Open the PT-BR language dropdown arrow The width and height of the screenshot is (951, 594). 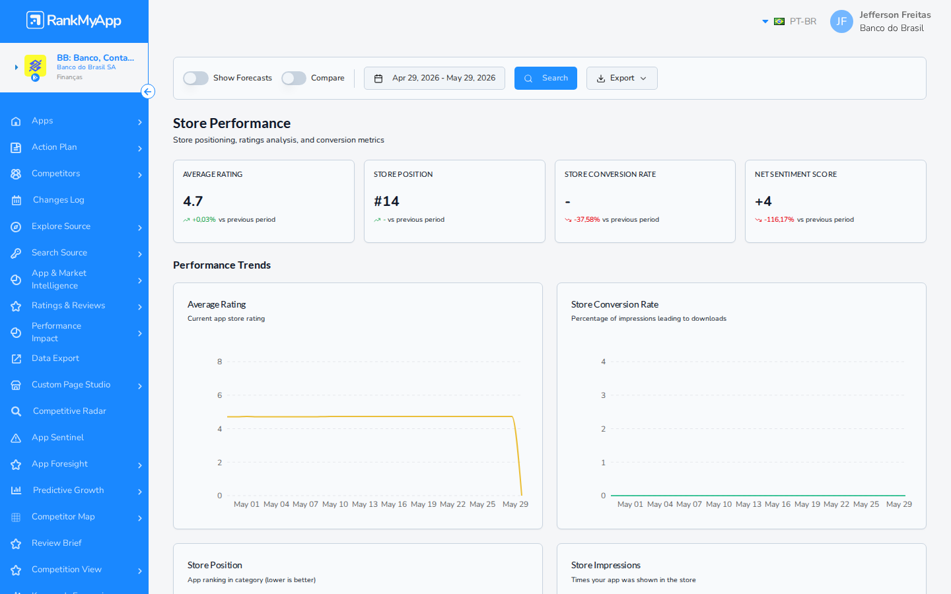[765, 22]
